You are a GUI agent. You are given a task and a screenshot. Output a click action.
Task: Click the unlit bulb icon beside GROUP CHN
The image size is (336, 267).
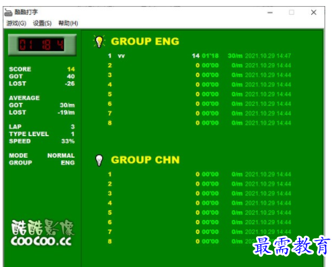click(99, 160)
